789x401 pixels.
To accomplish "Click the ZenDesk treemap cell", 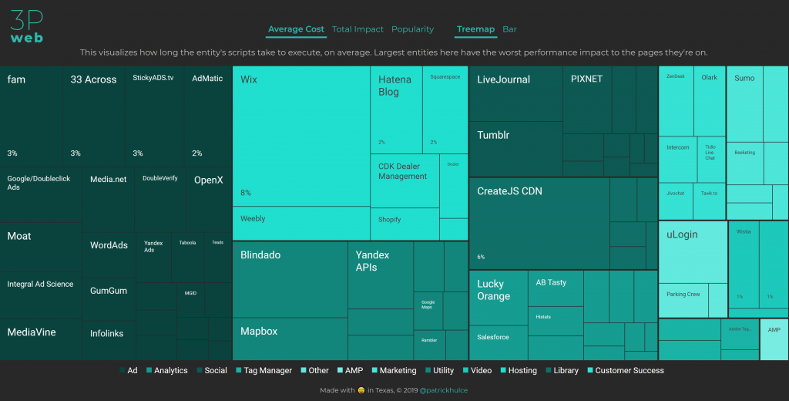I will click(x=677, y=101).
